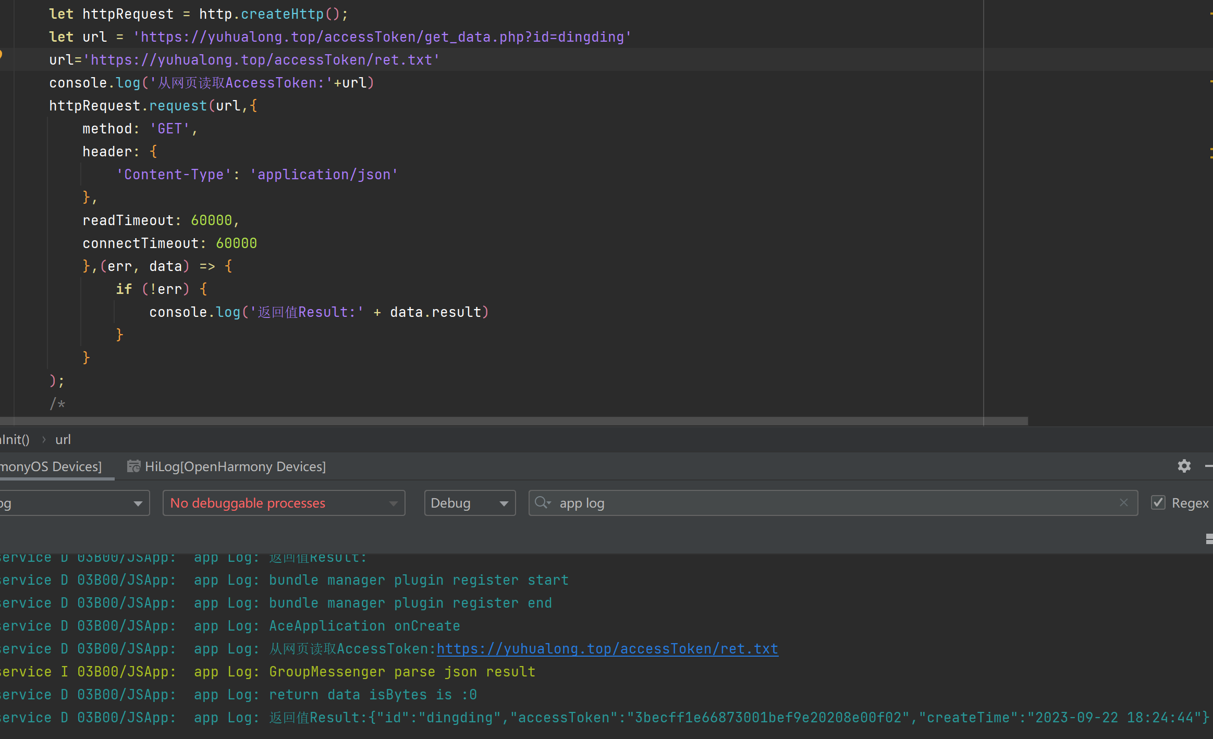Toggle the Regex checkbox
The width and height of the screenshot is (1213, 739).
pos(1158,502)
